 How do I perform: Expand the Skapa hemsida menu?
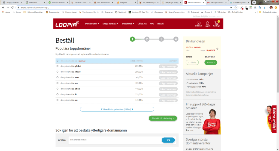110,24
